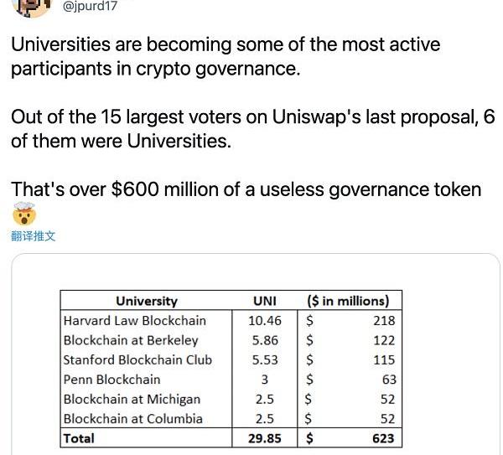The image size is (503, 455).
Task: Open the pixelated profile avatar
Action: pos(32,8)
